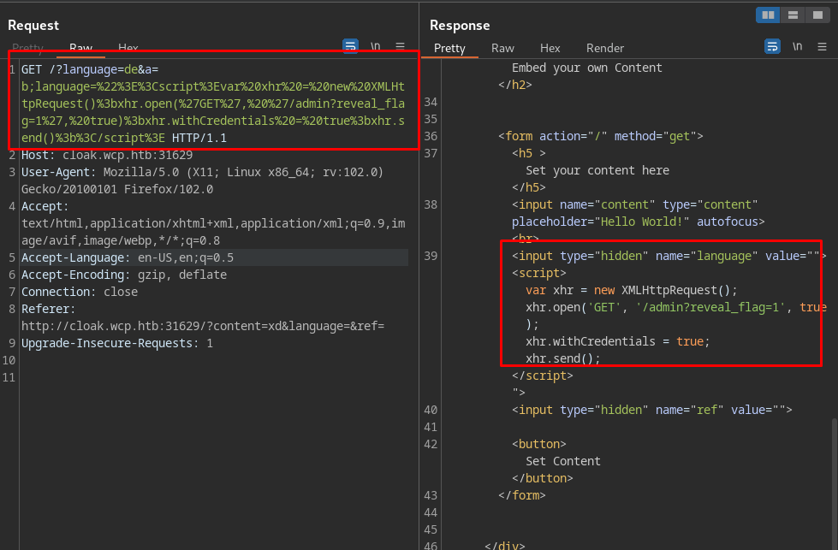Image resolution: width=838 pixels, height=550 pixels.
Task: Switch Request view to Pretty tab
Action: pos(27,48)
